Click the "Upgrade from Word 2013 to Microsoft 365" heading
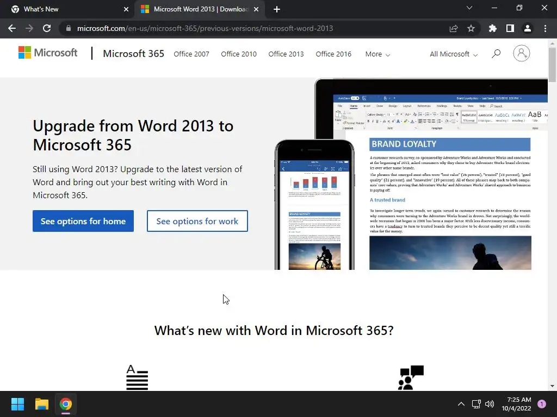This screenshot has width=557, height=417. (133, 135)
